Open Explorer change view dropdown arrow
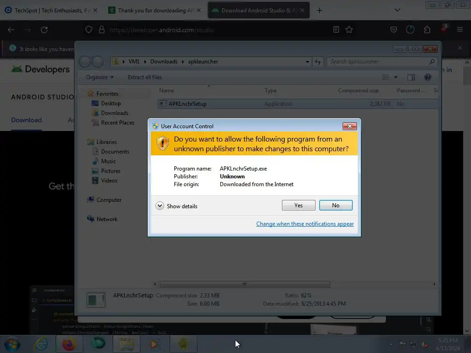The image size is (471, 353). (396, 77)
